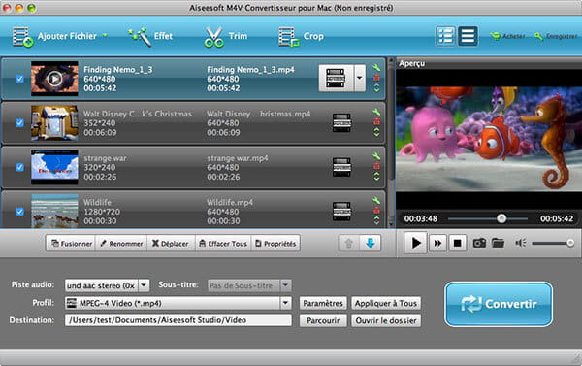
Task: Open settings wrench for Wildlife
Action: (376, 200)
